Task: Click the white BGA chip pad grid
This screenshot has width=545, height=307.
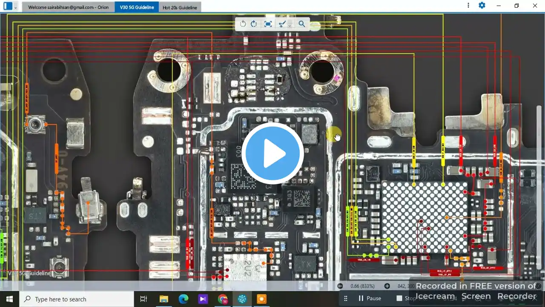Action: 424,217
